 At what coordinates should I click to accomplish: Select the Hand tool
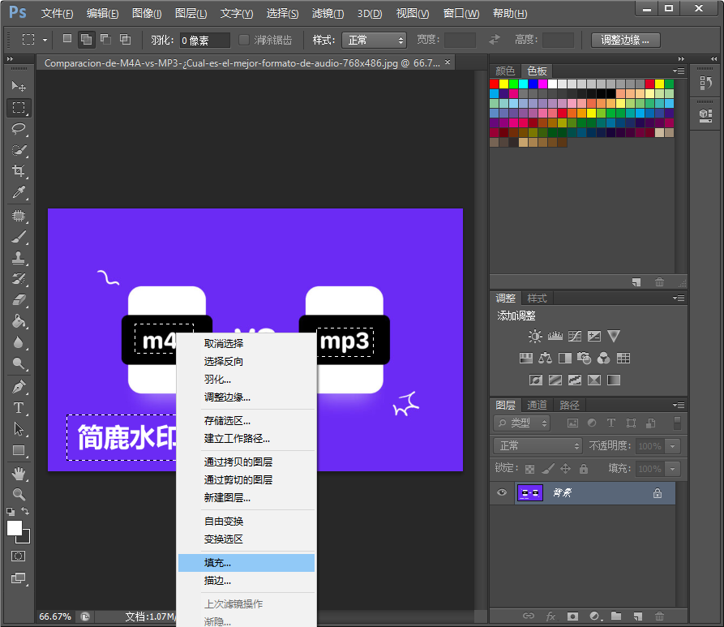[19, 472]
